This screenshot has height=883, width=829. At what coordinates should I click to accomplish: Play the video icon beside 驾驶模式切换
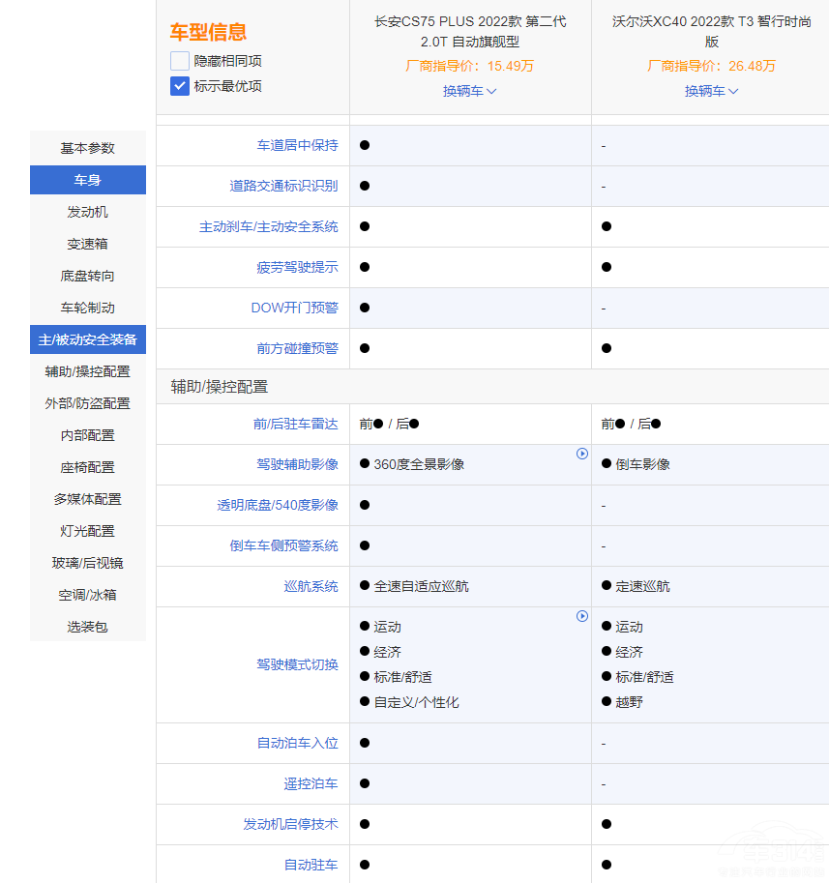[x=582, y=616]
